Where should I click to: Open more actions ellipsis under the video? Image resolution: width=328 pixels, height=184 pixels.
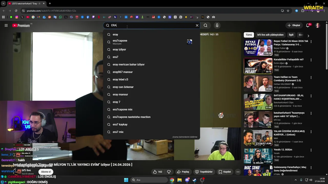click(x=238, y=172)
